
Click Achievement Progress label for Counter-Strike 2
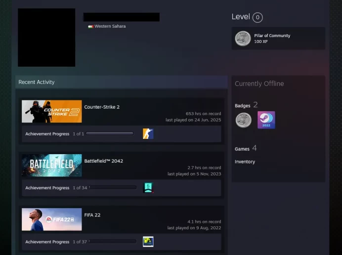[x=47, y=134]
